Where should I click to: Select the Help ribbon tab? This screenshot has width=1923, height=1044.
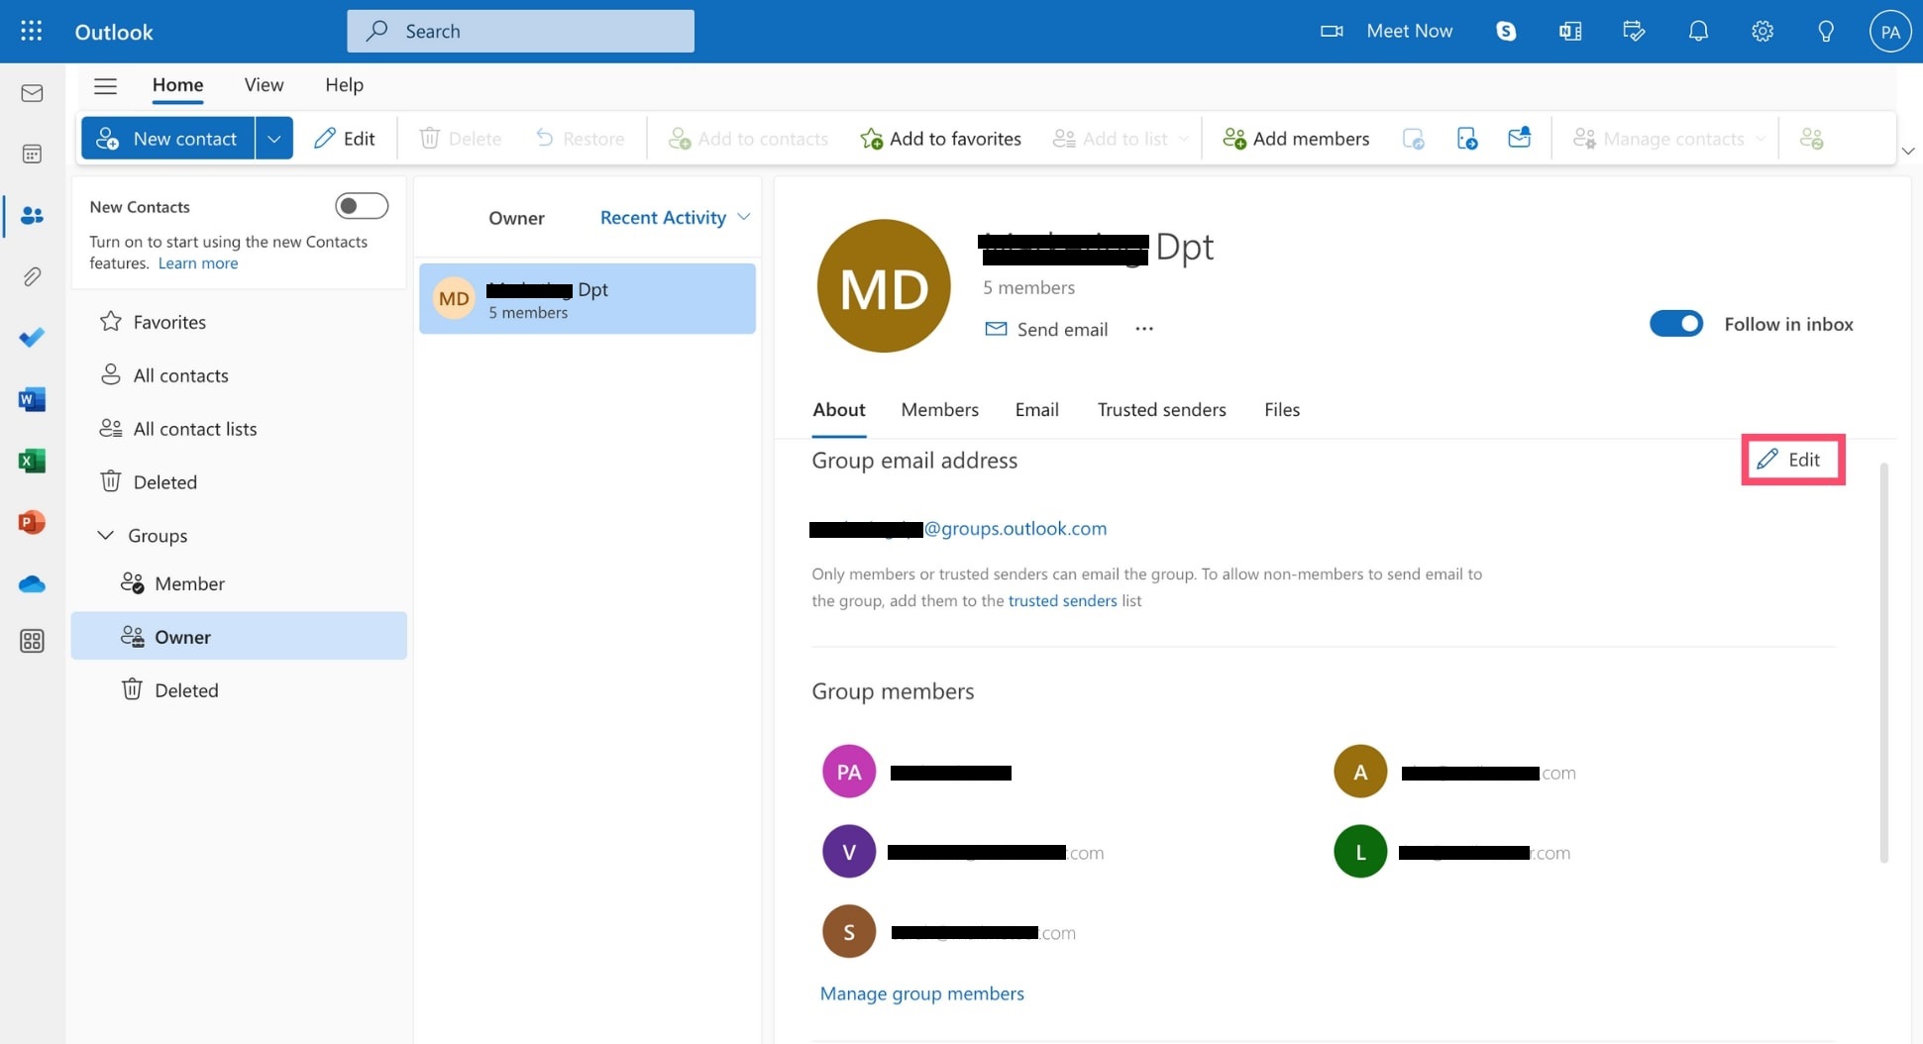pyautogui.click(x=344, y=85)
